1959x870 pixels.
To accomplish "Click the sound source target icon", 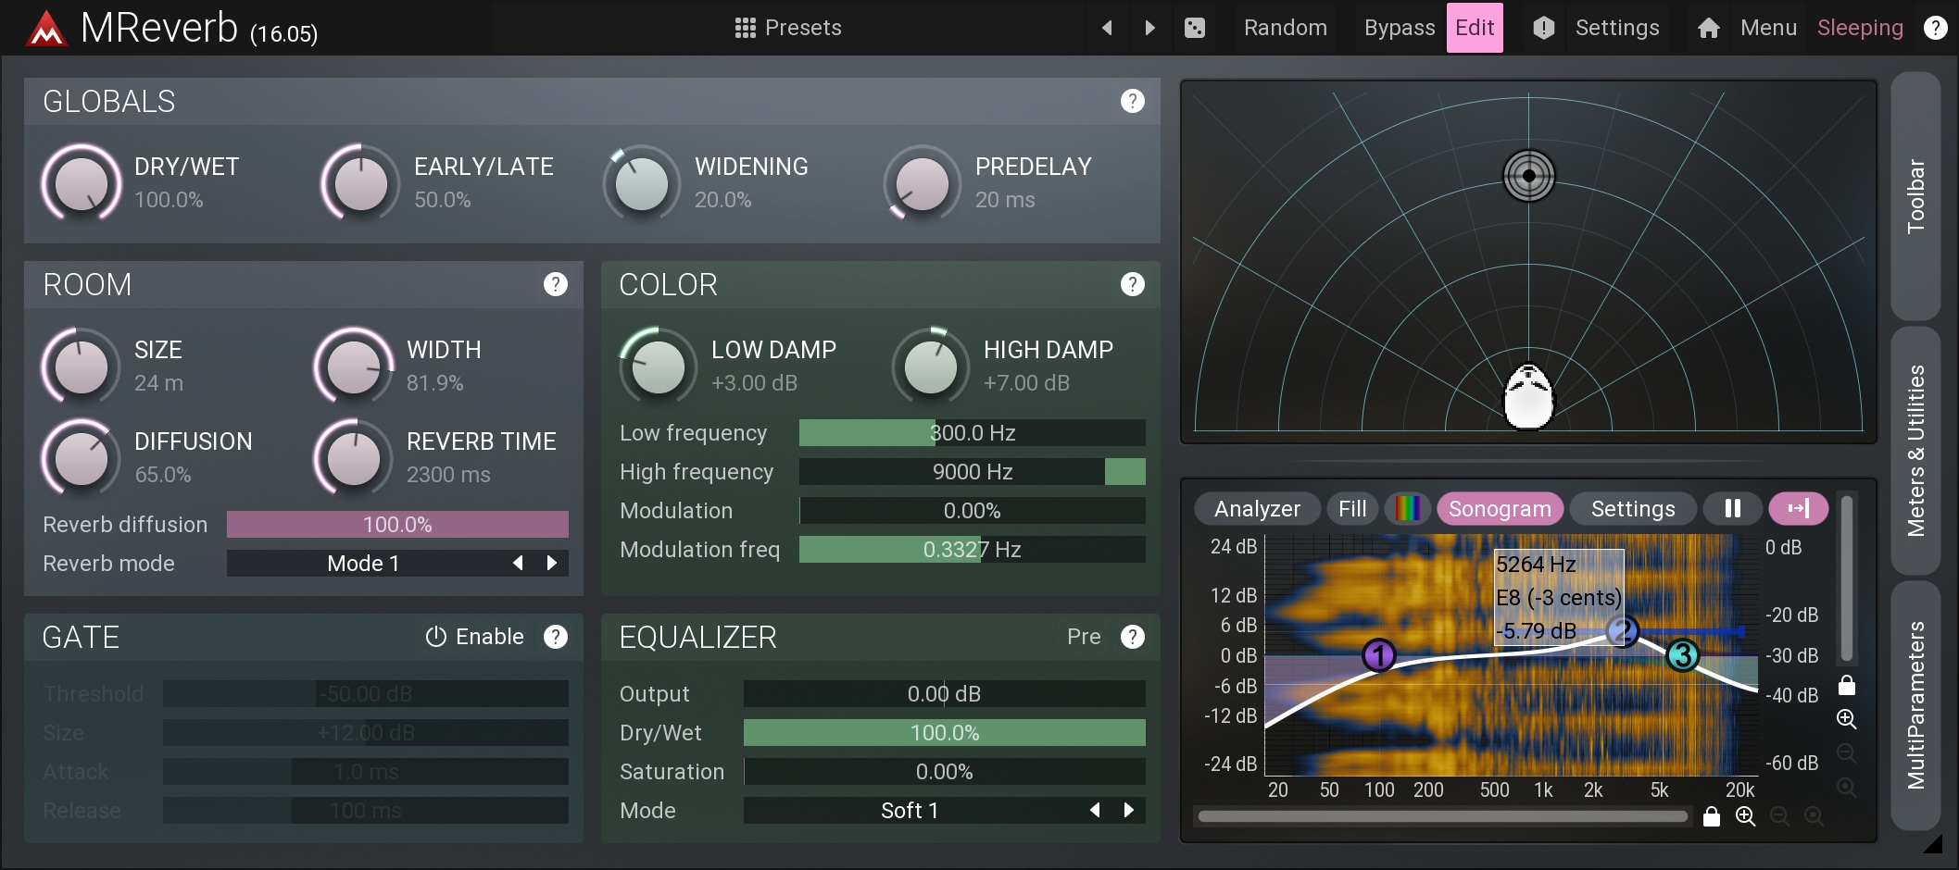I will click(x=1528, y=175).
